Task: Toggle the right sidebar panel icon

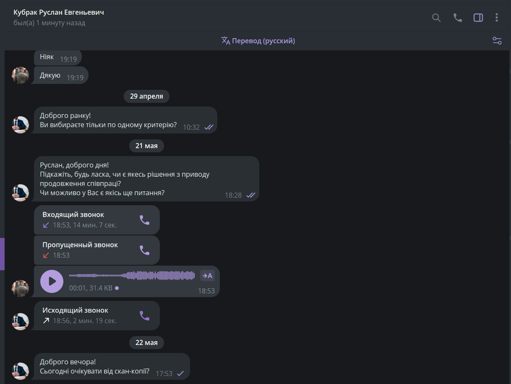Action: click(x=478, y=18)
